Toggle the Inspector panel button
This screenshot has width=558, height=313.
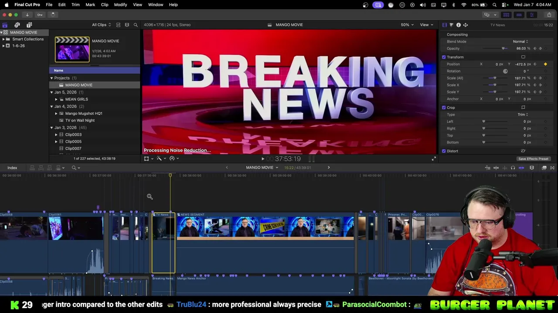[531, 15]
